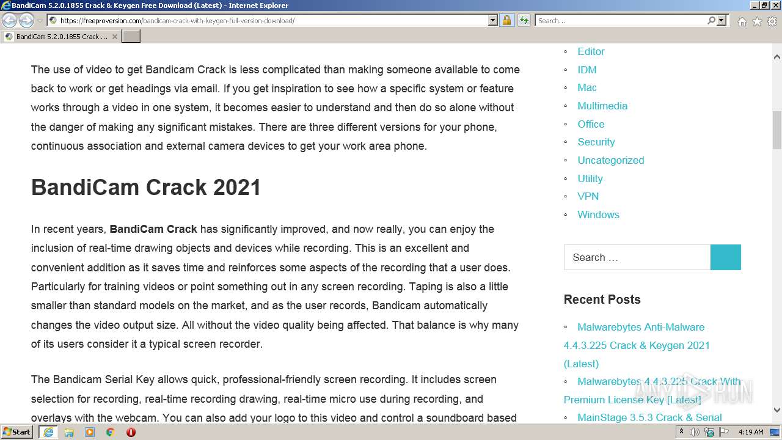The width and height of the screenshot is (782, 440).
Task: Open Internet Explorer taskbar icon
Action: (x=48, y=432)
